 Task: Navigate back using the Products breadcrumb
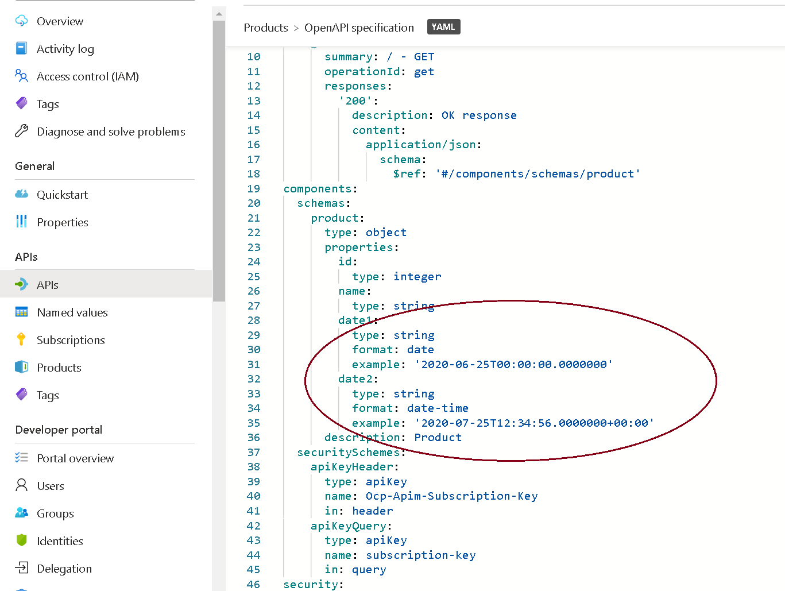(265, 27)
